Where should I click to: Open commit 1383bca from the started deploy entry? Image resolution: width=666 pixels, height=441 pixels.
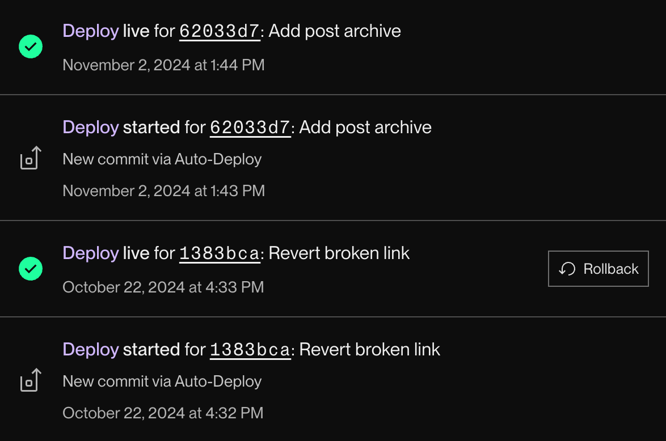pyautogui.click(x=250, y=350)
